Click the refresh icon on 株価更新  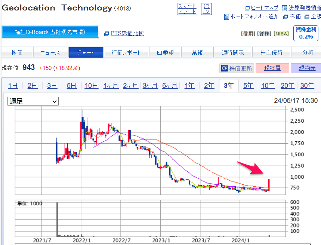click(x=224, y=68)
